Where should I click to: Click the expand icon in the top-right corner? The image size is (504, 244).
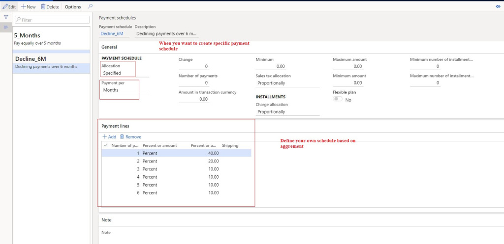tap(498, 7)
